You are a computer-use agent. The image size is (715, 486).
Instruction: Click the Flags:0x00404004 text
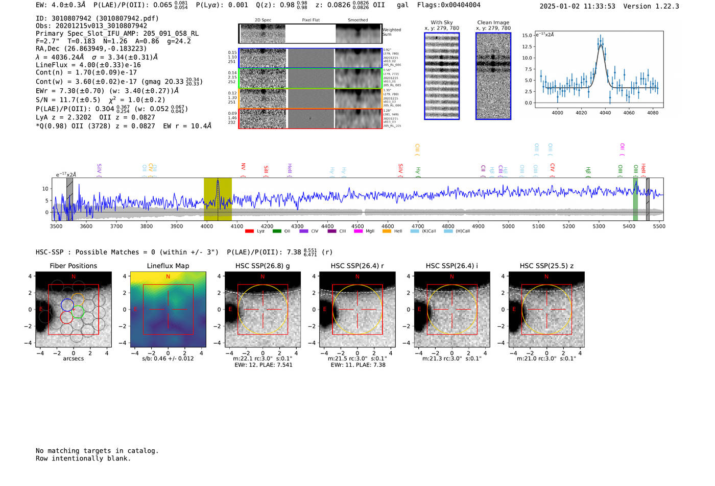[449, 5]
